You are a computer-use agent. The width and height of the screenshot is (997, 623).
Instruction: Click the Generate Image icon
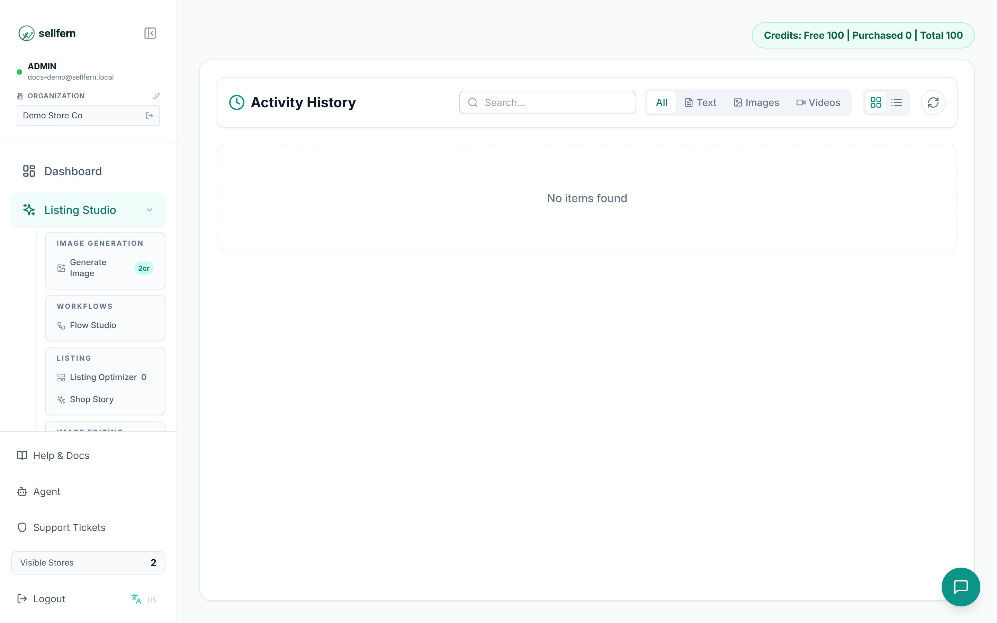pos(61,268)
